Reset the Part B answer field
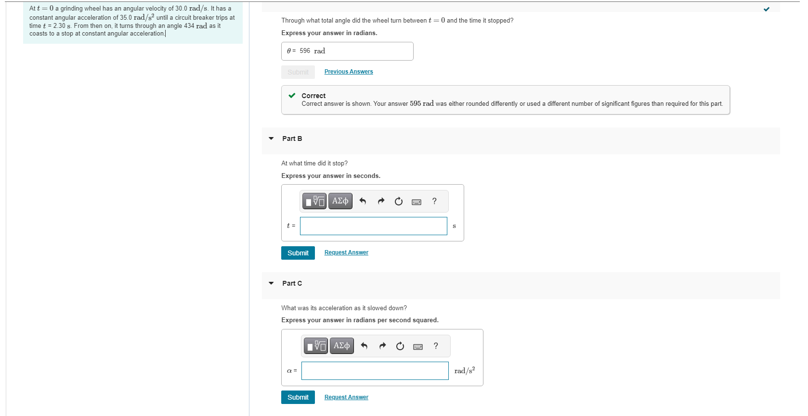The width and height of the screenshot is (808, 416). pyautogui.click(x=398, y=201)
